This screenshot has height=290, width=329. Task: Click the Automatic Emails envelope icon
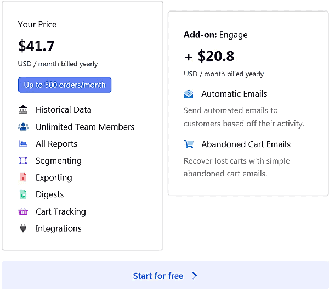[x=189, y=94]
